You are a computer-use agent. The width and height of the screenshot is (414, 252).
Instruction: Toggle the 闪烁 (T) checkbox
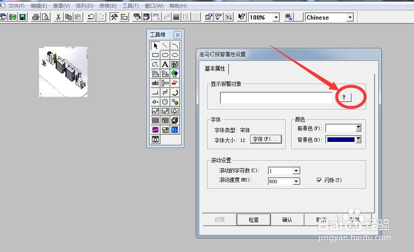(319, 180)
